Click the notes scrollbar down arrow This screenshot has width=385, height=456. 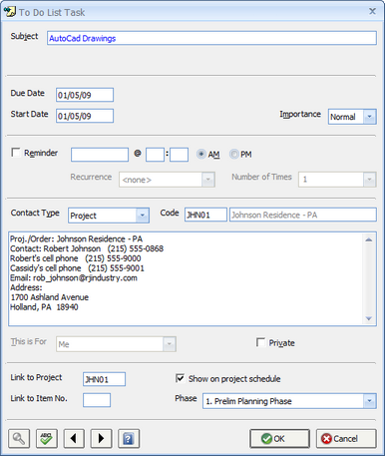pos(369,318)
